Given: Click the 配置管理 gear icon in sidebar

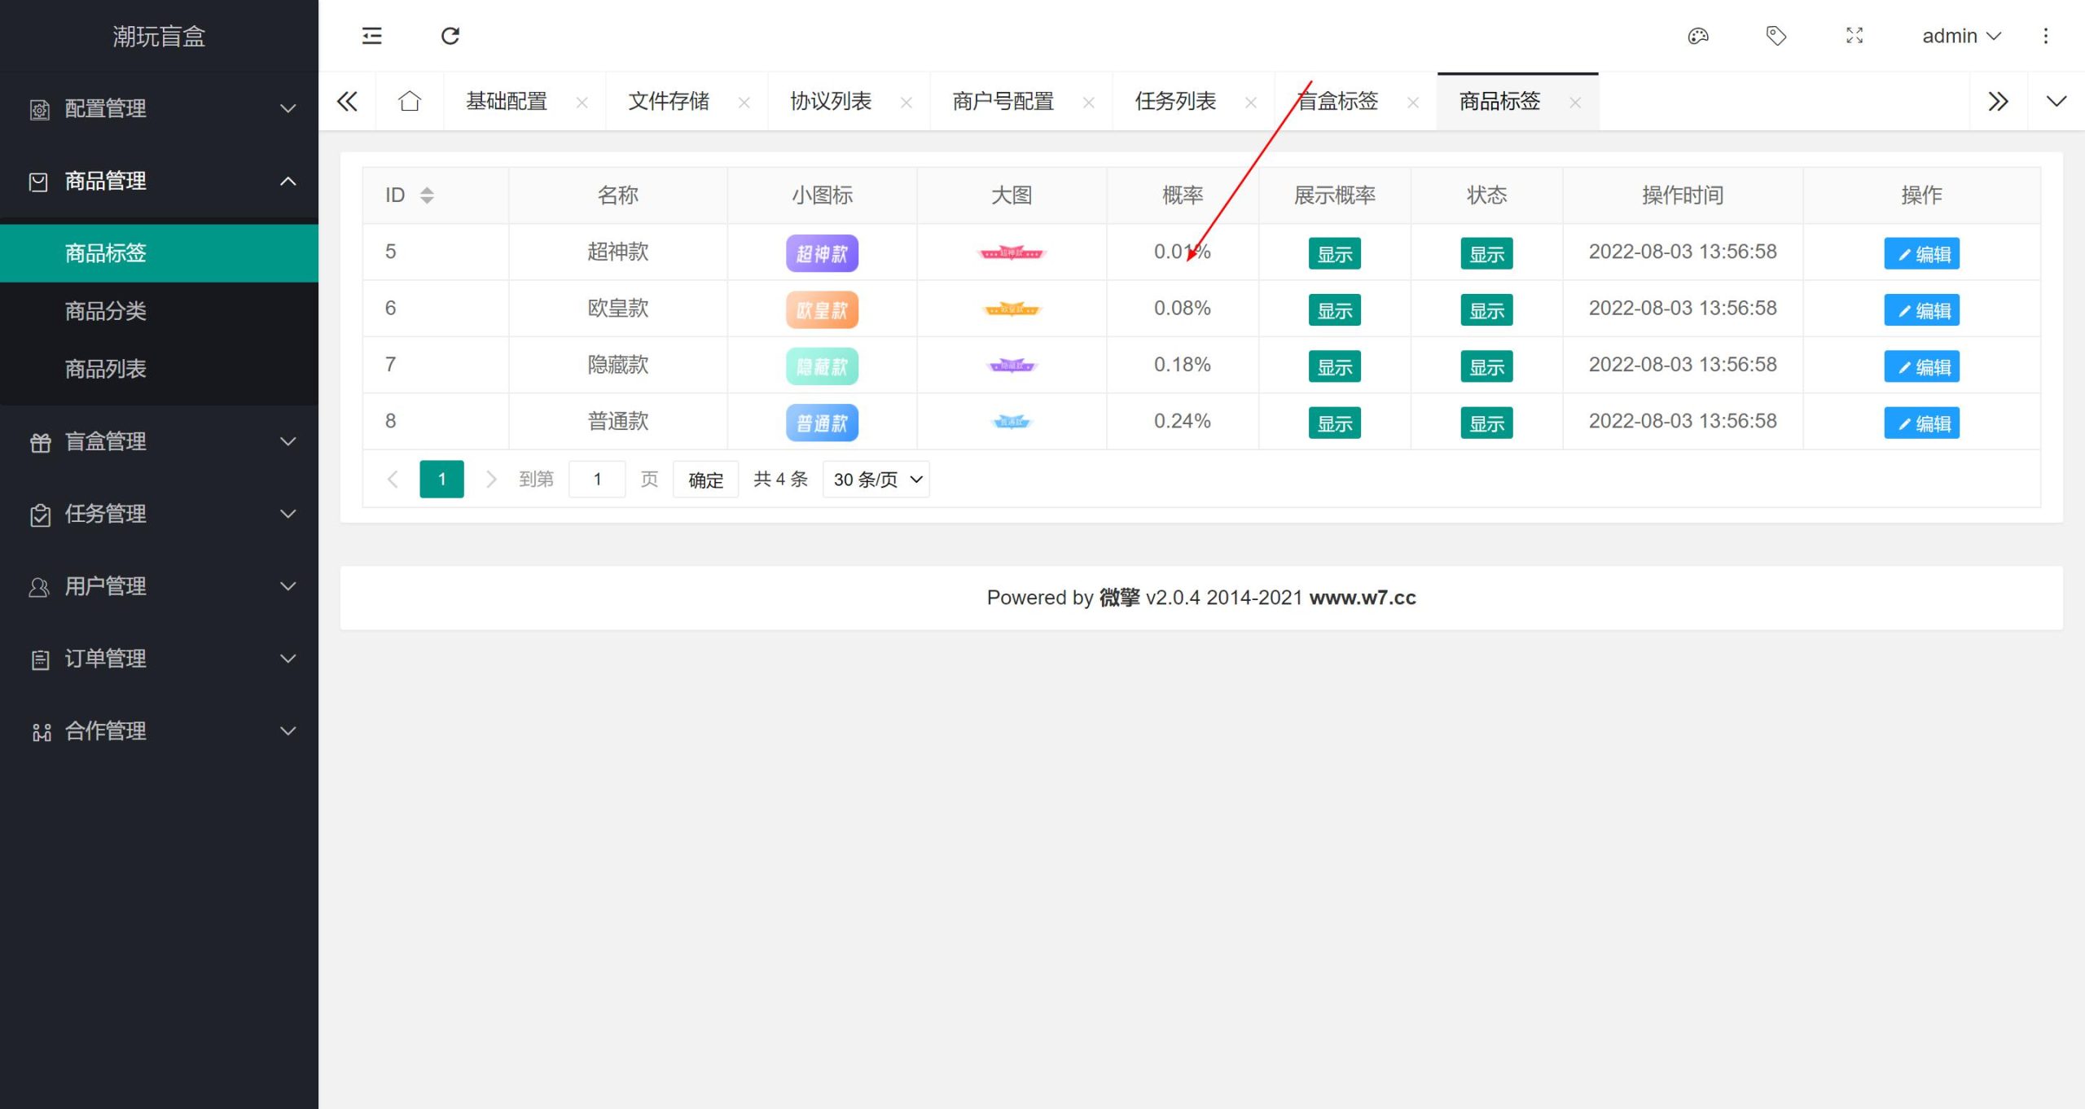Looking at the screenshot, I should 39,108.
